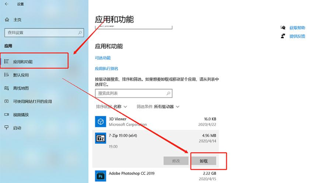Screen dimensions: 316x183
Task: Click the 7-Zip app icon
Action: point(100,138)
